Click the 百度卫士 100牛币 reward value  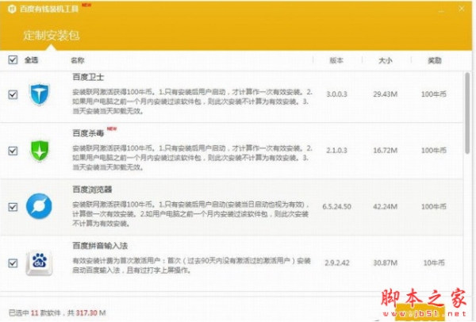[x=434, y=94]
